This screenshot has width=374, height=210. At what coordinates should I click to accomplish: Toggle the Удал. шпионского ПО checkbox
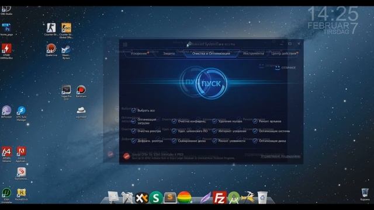point(174,131)
